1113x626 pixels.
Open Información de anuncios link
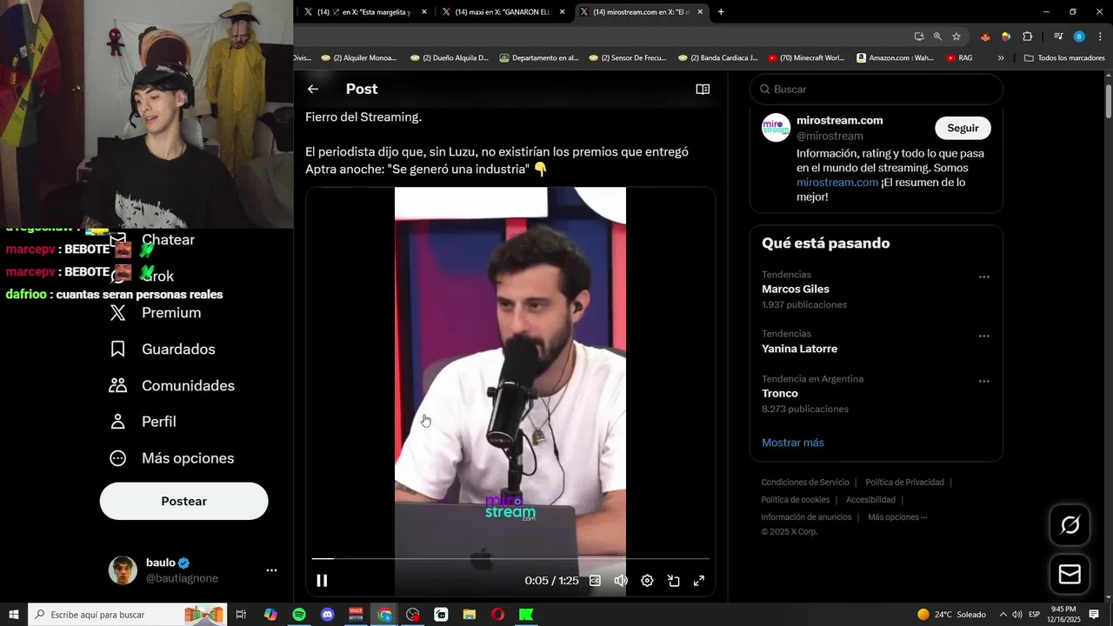click(x=806, y=517)
